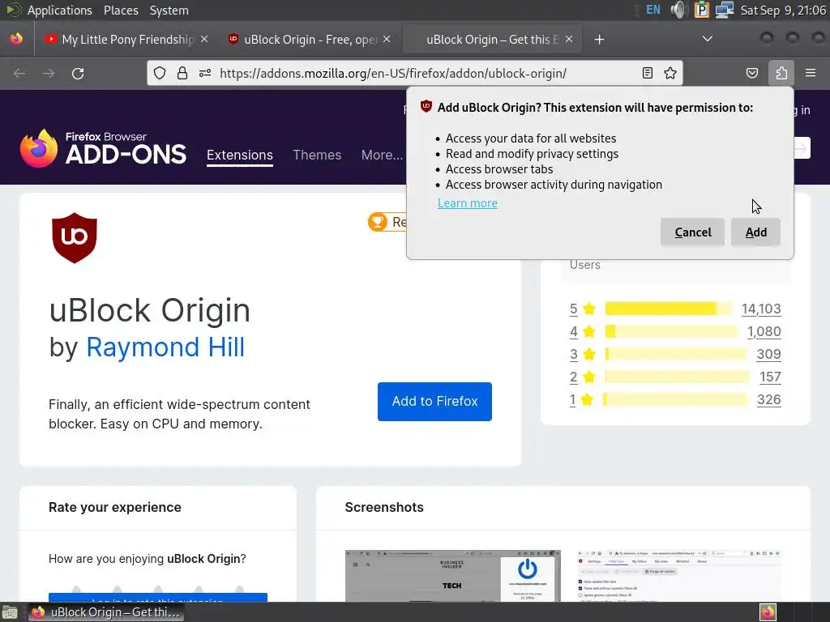Open a new browser tab
830x622 pixels.
pyautogui.click(x=599, y=40)
